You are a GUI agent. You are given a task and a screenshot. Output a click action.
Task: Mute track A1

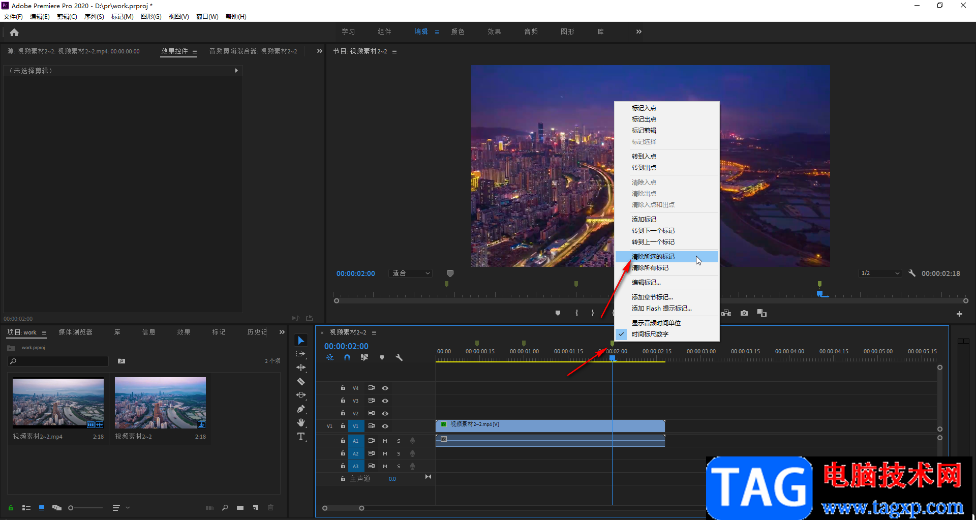click(385, 441)
